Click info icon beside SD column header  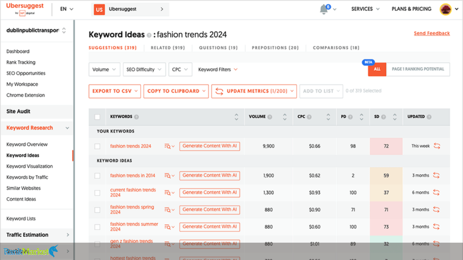coord(383,117)
